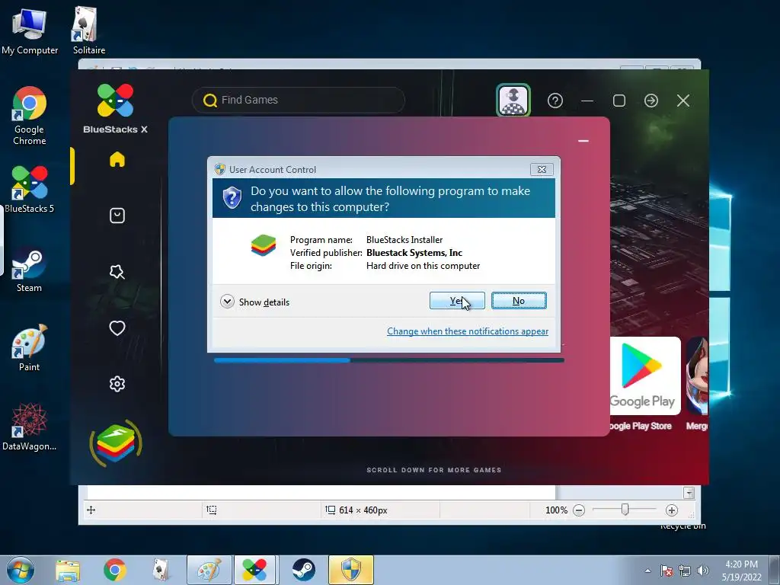This screenshot has width=780, height=585.
Task: Open DataWagon desktop shortcut
Action: (30, 427)
